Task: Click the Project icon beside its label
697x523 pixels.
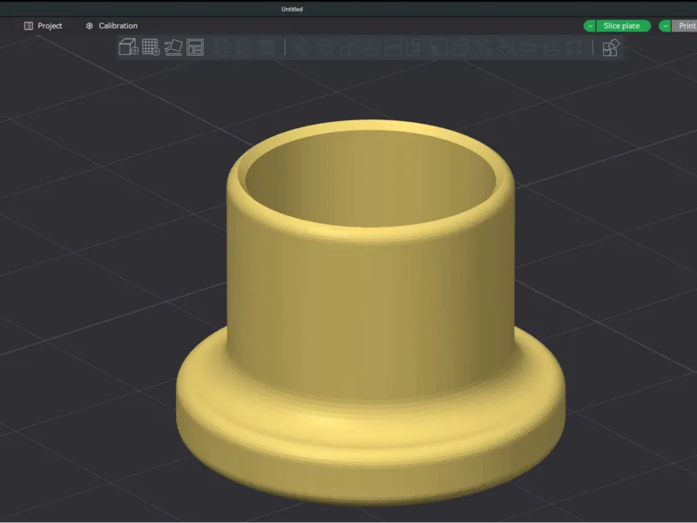Action: 29,26
